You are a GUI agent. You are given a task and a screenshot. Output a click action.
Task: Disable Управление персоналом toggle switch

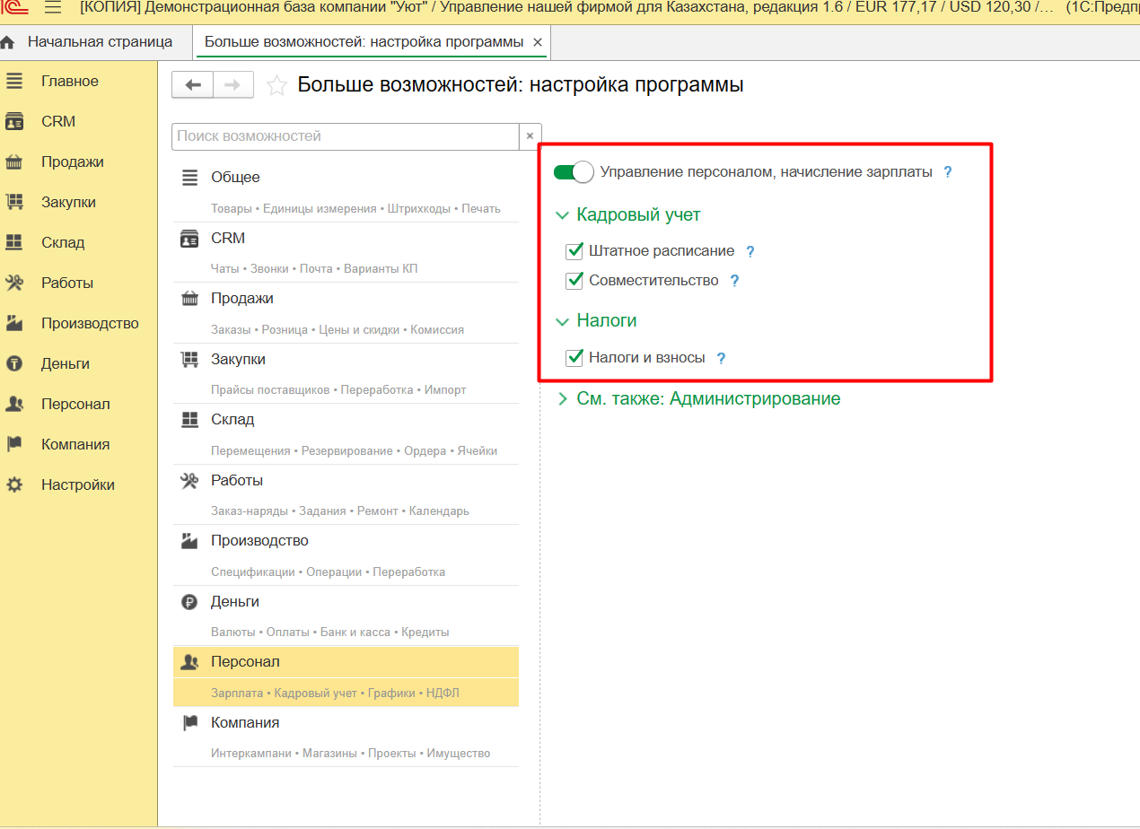[574, 171]
